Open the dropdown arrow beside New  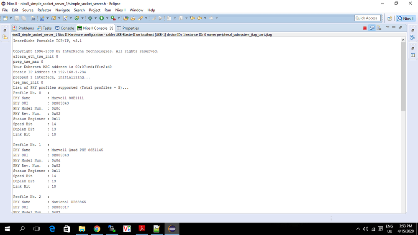pyautogui.click(x=10, y=18)
